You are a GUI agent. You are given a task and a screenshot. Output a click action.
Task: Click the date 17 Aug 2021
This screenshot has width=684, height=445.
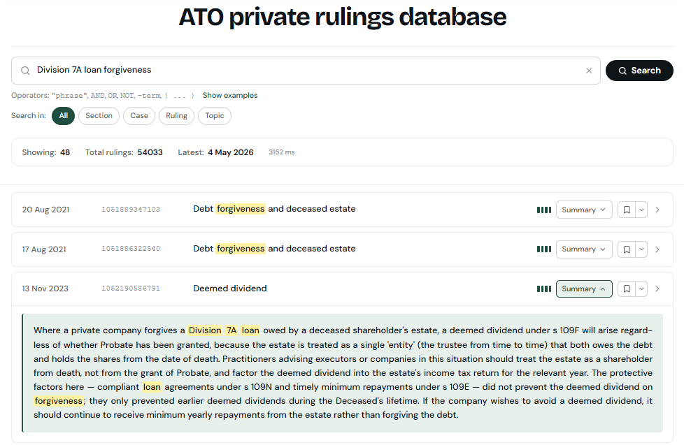coord(44,249)
